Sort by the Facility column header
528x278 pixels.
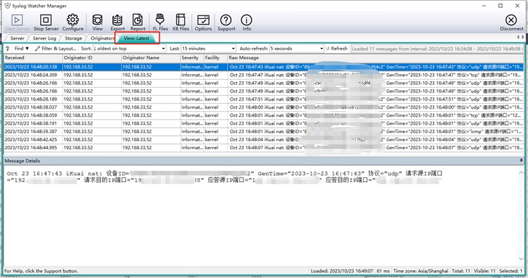point(216,58)
